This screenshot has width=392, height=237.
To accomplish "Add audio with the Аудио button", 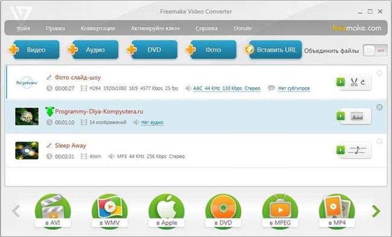I will click(93, 49).
